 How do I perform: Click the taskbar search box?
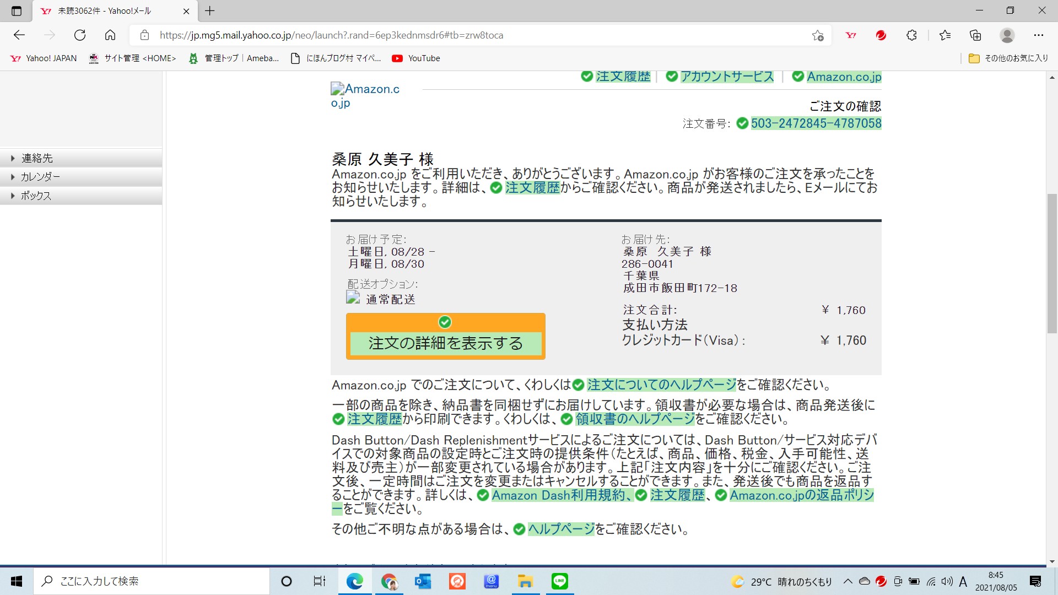(x=152, y=581)
